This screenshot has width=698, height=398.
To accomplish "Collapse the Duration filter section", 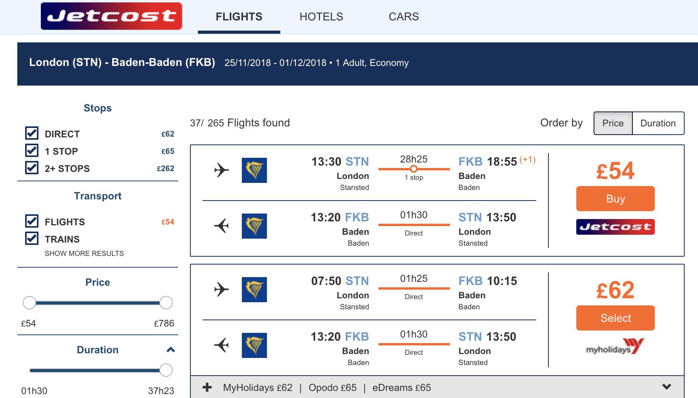I will coord(171,350).
